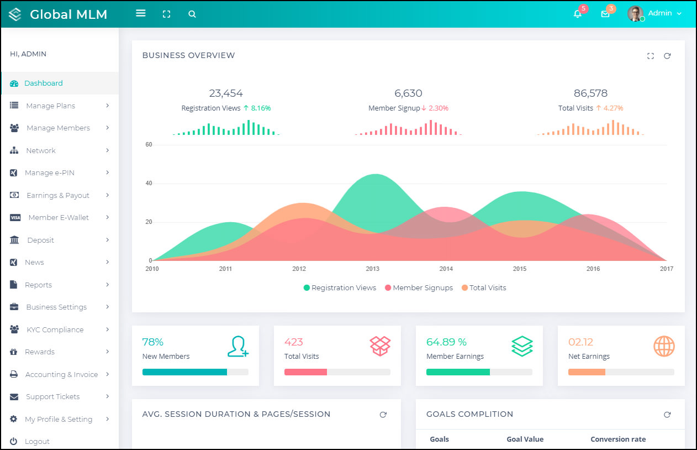Expand the Network submenu chevron
Viewport: 697px width, 450px height.
point(108,150)
